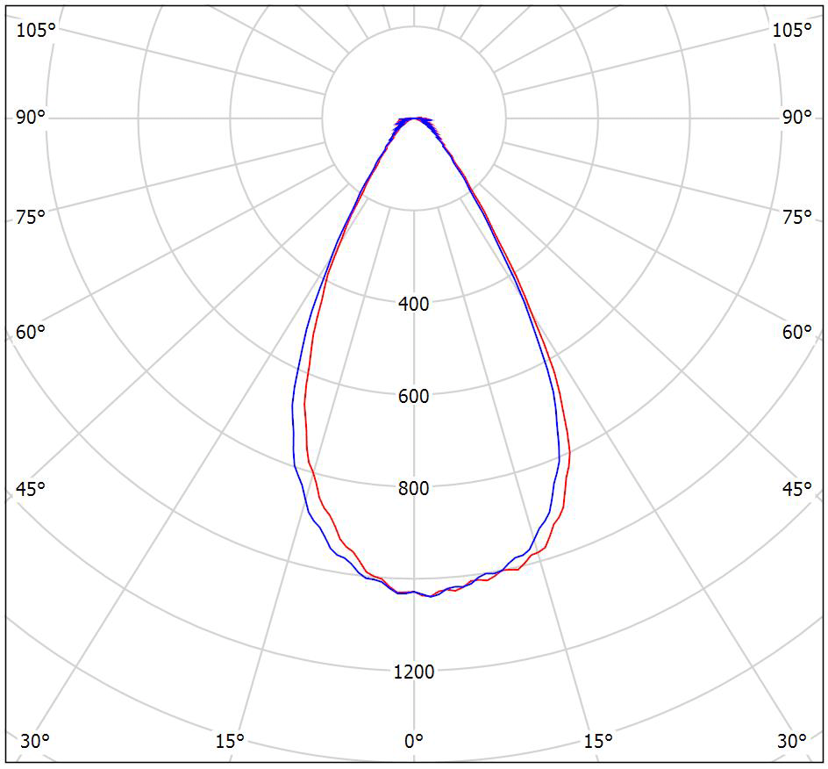Pick the left-hand 45° angle label
Screen dimensions: 828x769
[x=31, y=489]
